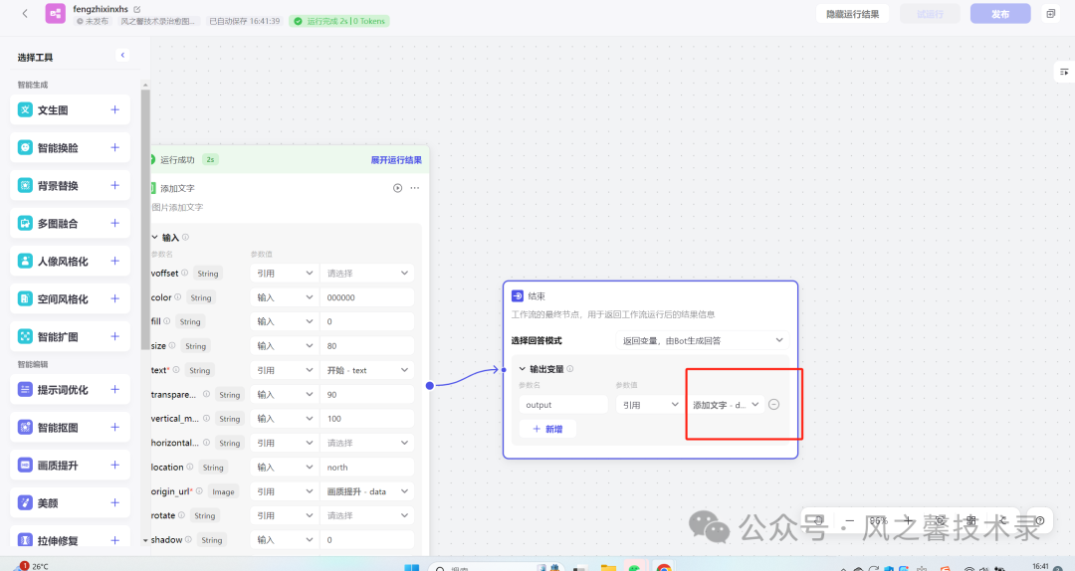Edit the fill value 0
Screen dimensions: 1075x571
point(366,321)
